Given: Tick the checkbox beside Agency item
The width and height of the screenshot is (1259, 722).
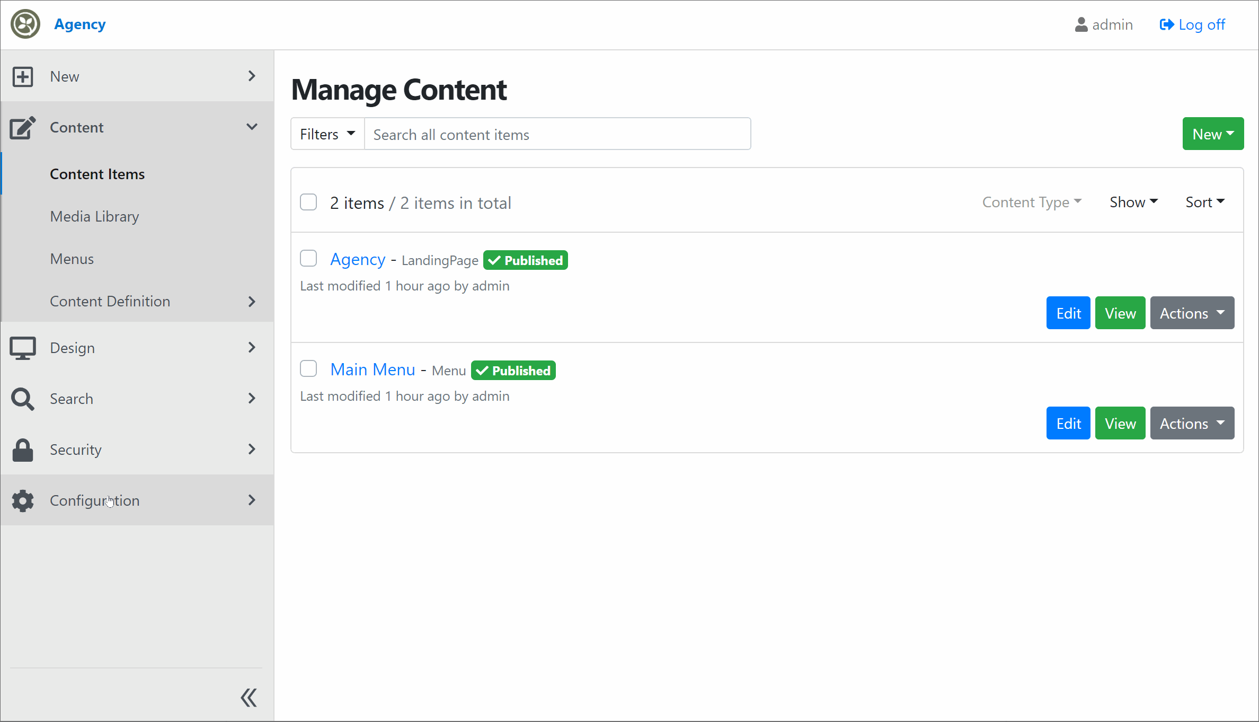Looking at the screenshot, I should click(308, 259).
